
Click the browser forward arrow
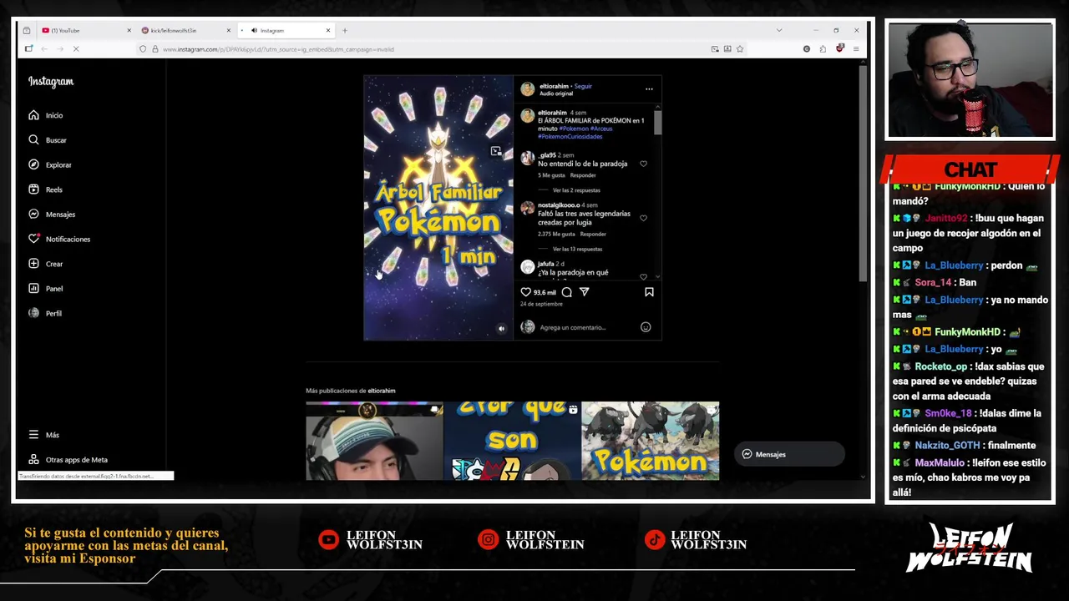(59, 49)
